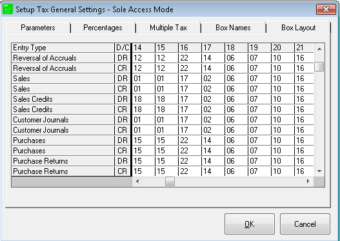
Task: Edit column 16 cell in Purchase Returns DR row
Action: pos(190,161)
